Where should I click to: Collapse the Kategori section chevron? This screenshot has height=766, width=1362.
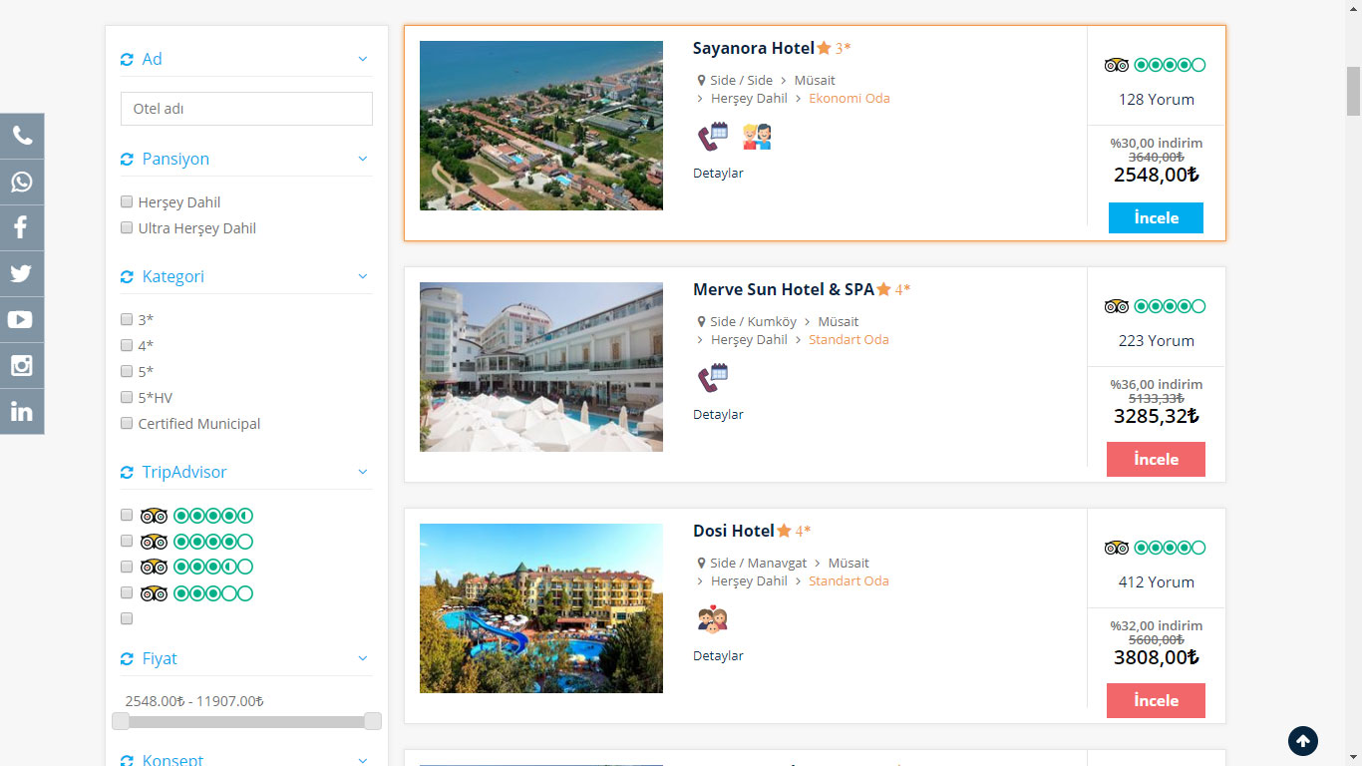363,276
